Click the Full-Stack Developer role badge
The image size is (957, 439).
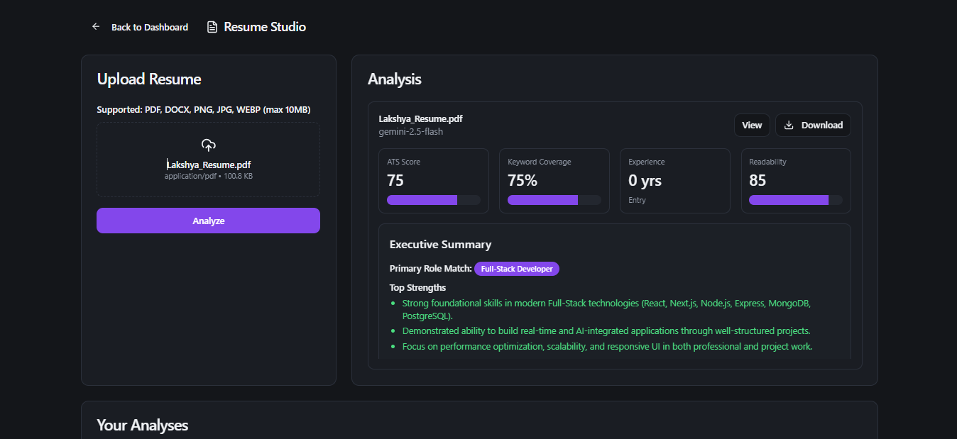coord(517,269)
